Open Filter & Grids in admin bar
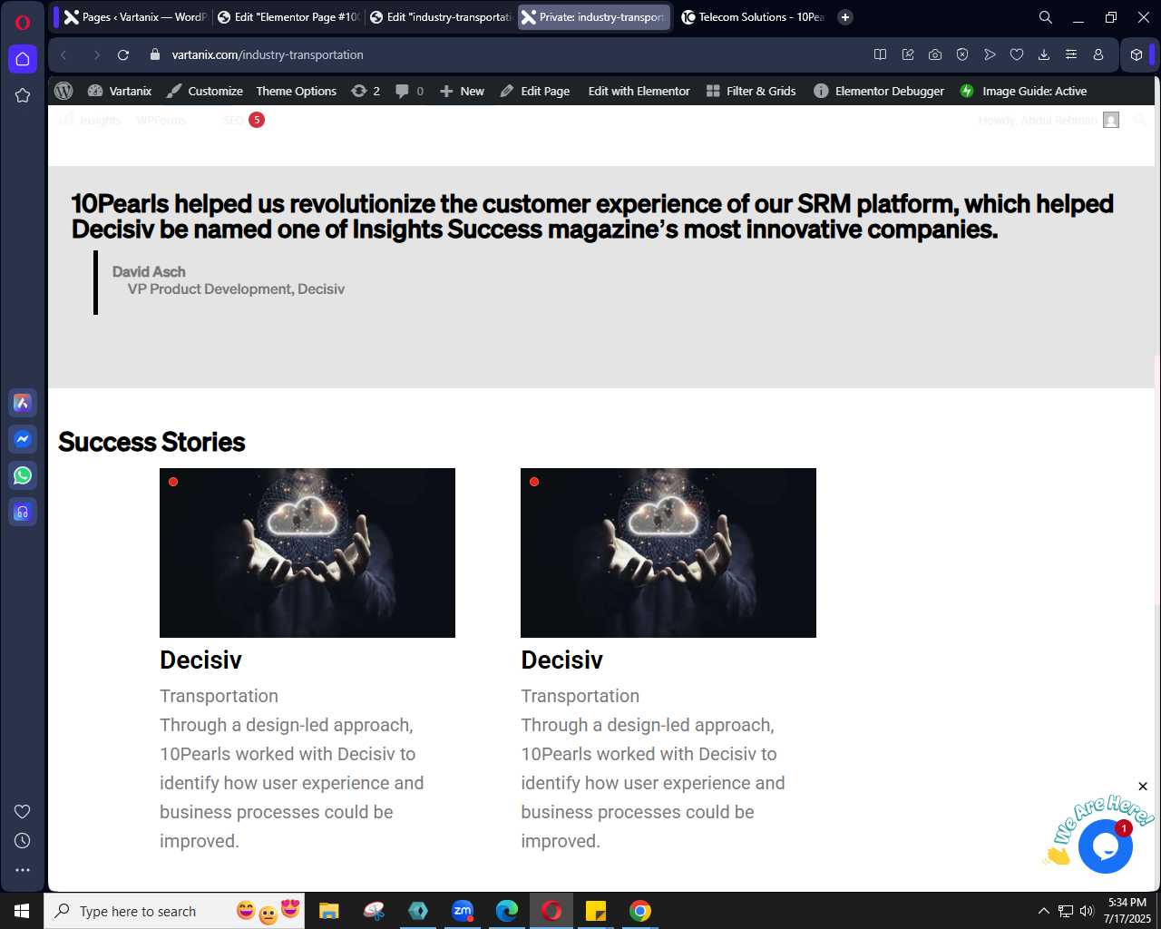Viewport: 1161px width, 929px height. point(751,91)
